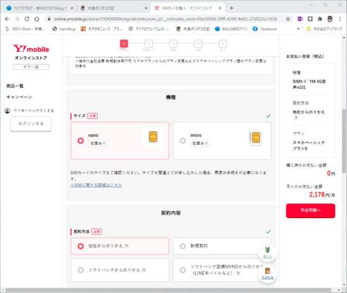Click the guest user avatar icon in sidebar
The width and height of the screenshot is (347, 293).
coord(7,111)
